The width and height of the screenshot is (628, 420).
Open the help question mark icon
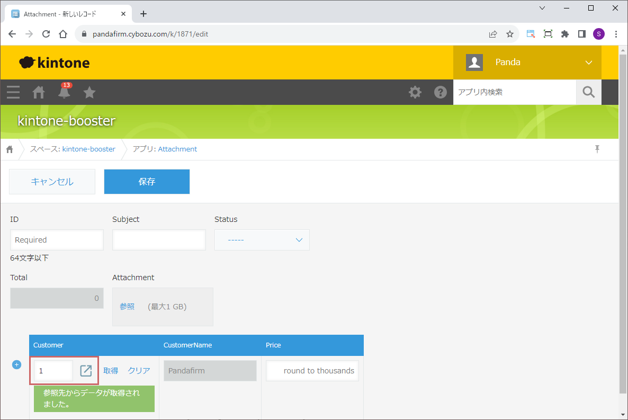[441, 92]
